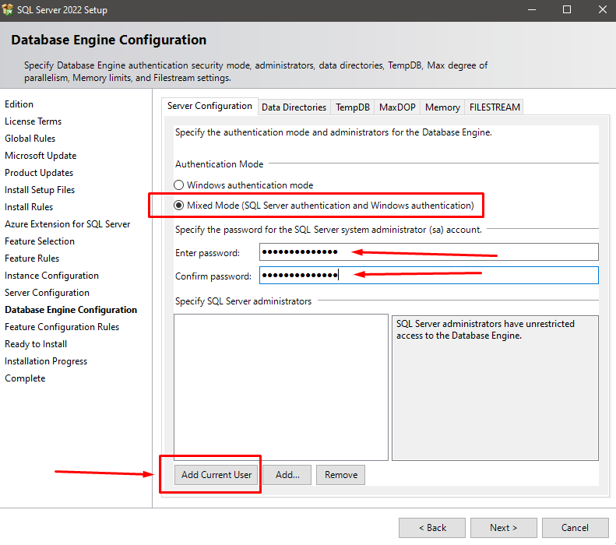
Task: Close the SQL Server Setup window
Action: [x=602, y=10]
